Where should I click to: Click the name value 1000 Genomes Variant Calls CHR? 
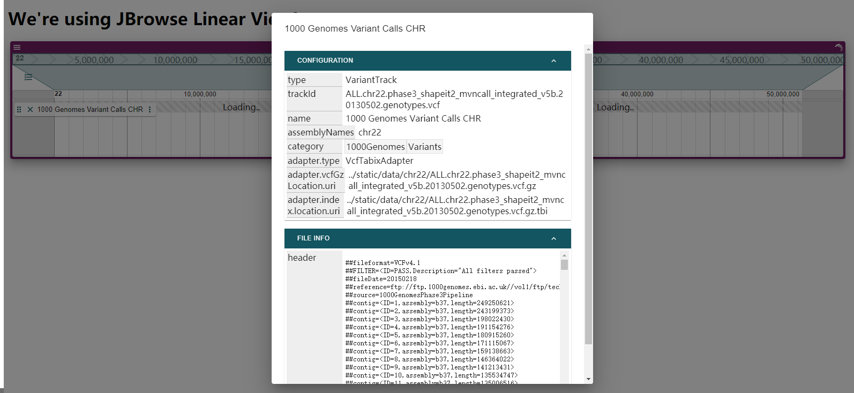[x=413, y=118]
